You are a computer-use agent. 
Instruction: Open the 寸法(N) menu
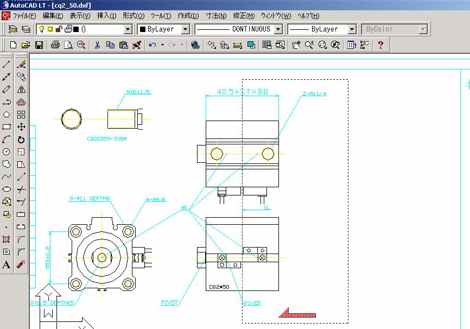(216, 16)
